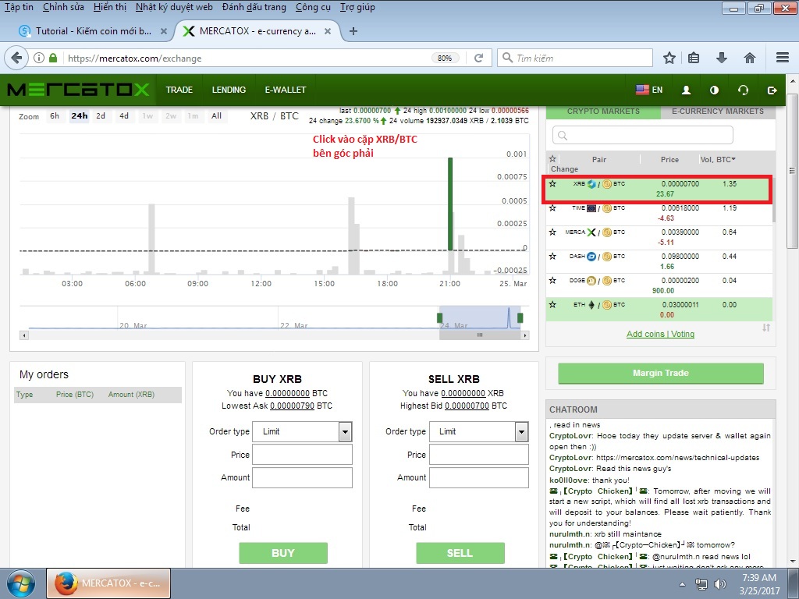Expand the BUY order type dropdown
The image size is (799, 599).
tap(345, 432)
